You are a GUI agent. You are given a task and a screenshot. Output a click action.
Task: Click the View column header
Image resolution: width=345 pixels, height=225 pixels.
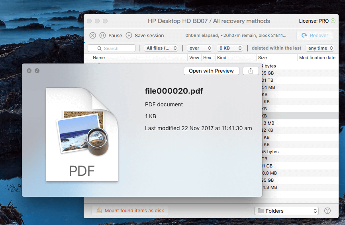click(x=194, y=58)
